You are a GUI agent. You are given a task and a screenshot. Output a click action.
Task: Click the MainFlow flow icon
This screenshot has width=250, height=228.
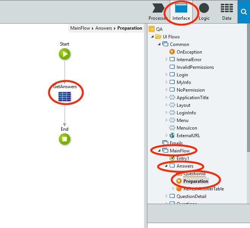165,150
